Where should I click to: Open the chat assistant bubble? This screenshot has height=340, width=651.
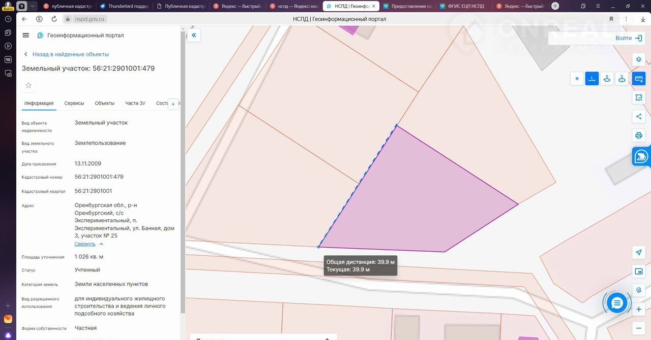(x=617, y=303)
